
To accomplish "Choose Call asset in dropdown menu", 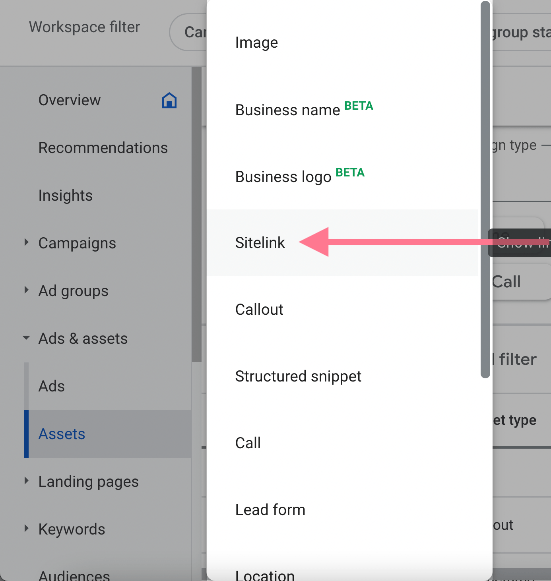I will click(x=248, y=443).
